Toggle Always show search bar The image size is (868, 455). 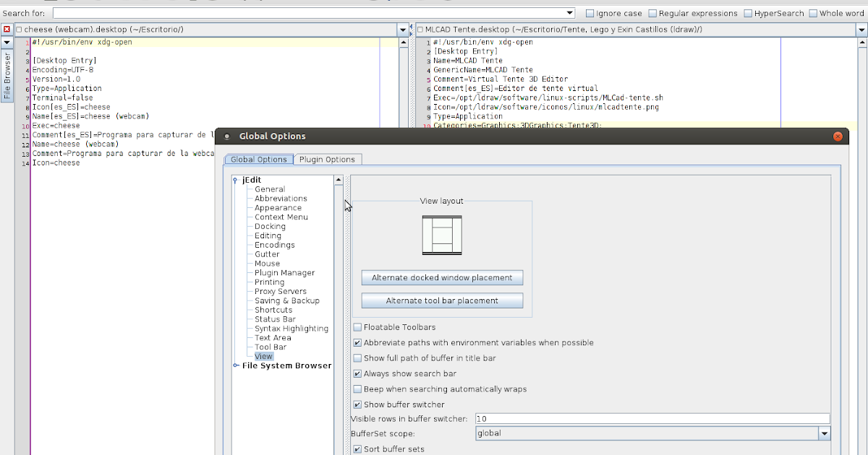(404, 374)
